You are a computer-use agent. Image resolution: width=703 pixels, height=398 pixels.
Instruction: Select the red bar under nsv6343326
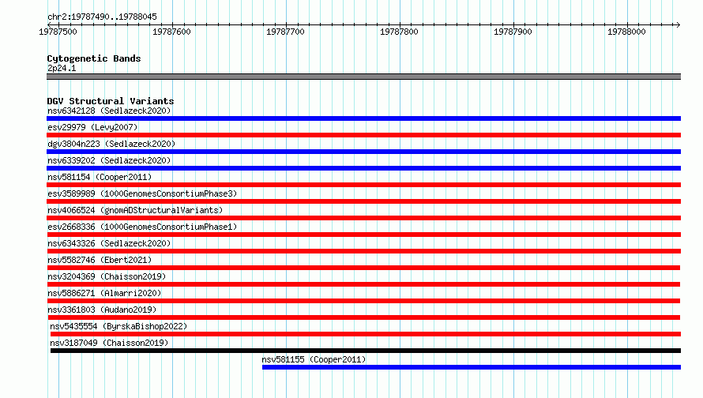(363, 251)
